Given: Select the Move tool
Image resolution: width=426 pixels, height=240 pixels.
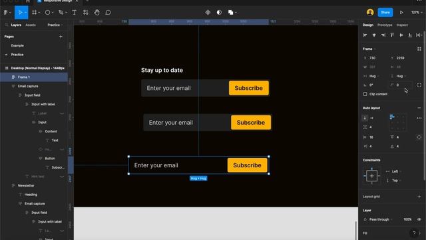Looking at the screenshot, I should click(x=20, y=13).
